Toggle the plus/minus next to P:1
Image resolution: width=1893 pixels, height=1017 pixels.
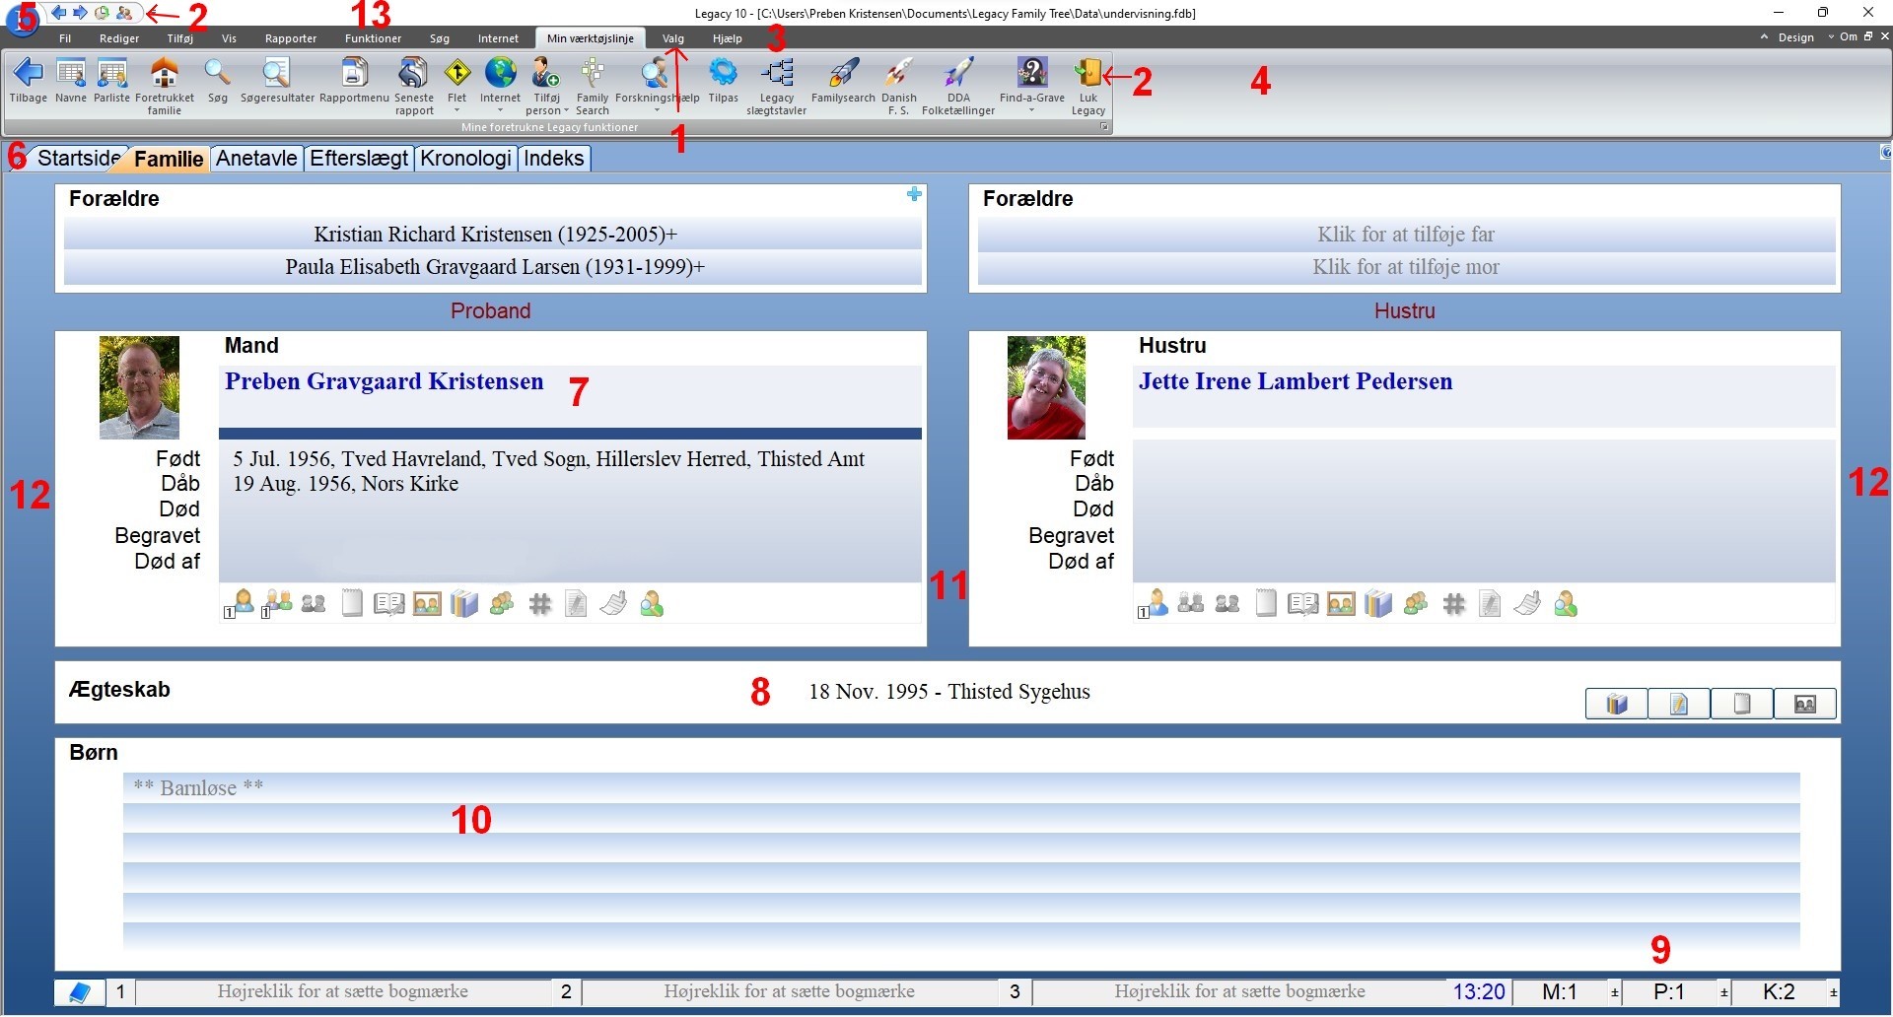(x=1723, y=992)
